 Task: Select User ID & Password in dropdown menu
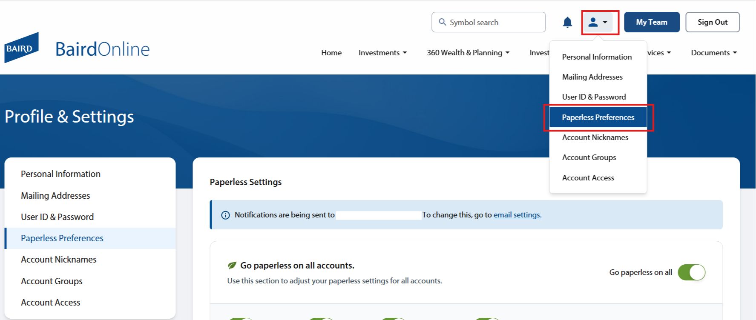tap(598, 97)
